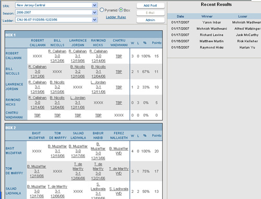Open R. Callahan 3-0 12/12/06 result in Robert Callahan row
261x199 pixels.
click(x=57, y=56)
